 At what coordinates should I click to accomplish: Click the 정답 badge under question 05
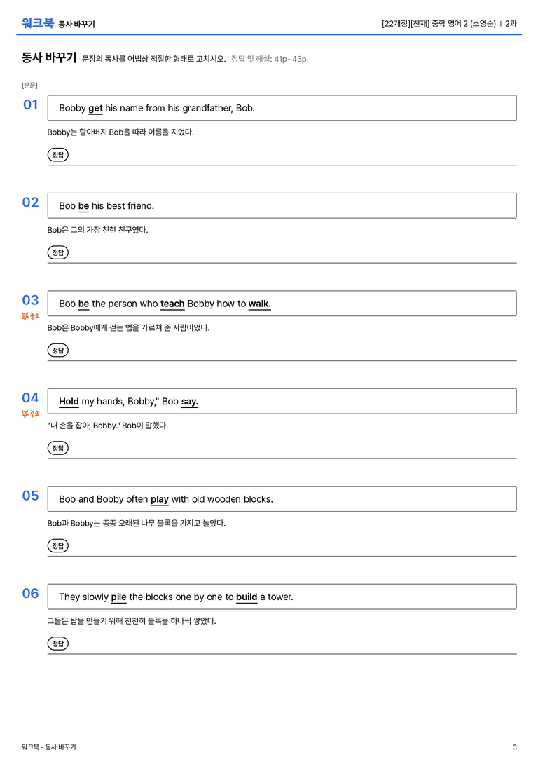tap(57, 545)
